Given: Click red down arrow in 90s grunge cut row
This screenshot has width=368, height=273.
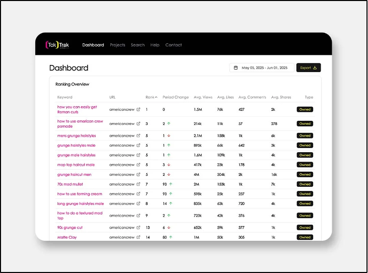Looking at the screenshot, I should point(169,228).
